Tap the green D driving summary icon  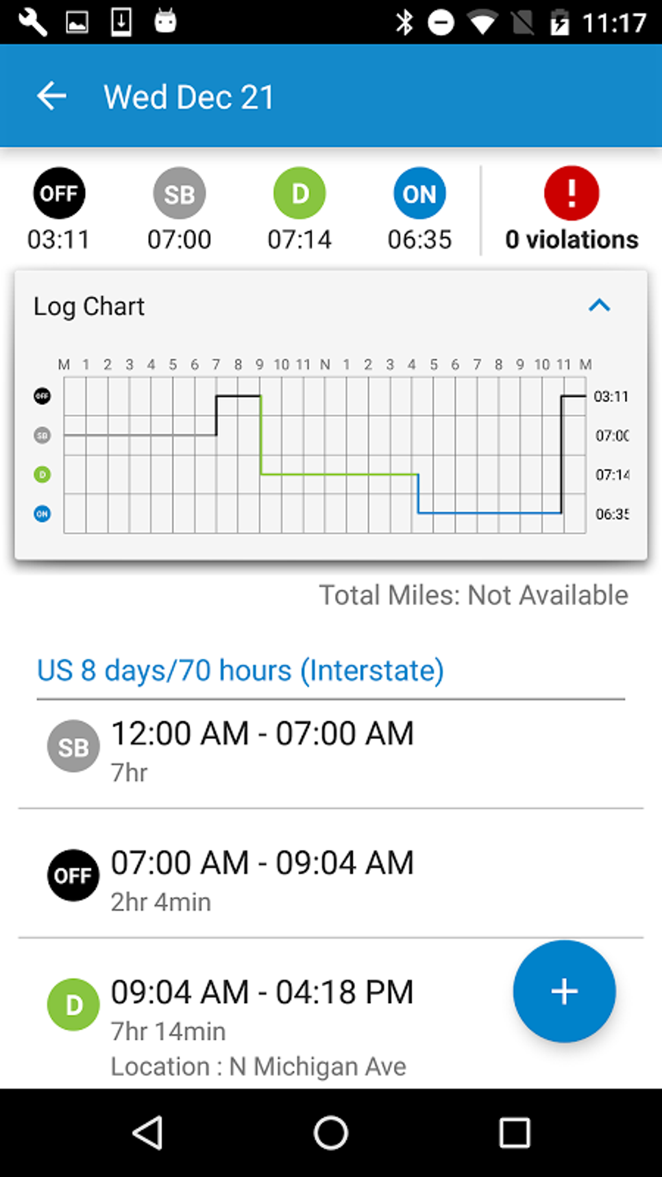(299, 193)
